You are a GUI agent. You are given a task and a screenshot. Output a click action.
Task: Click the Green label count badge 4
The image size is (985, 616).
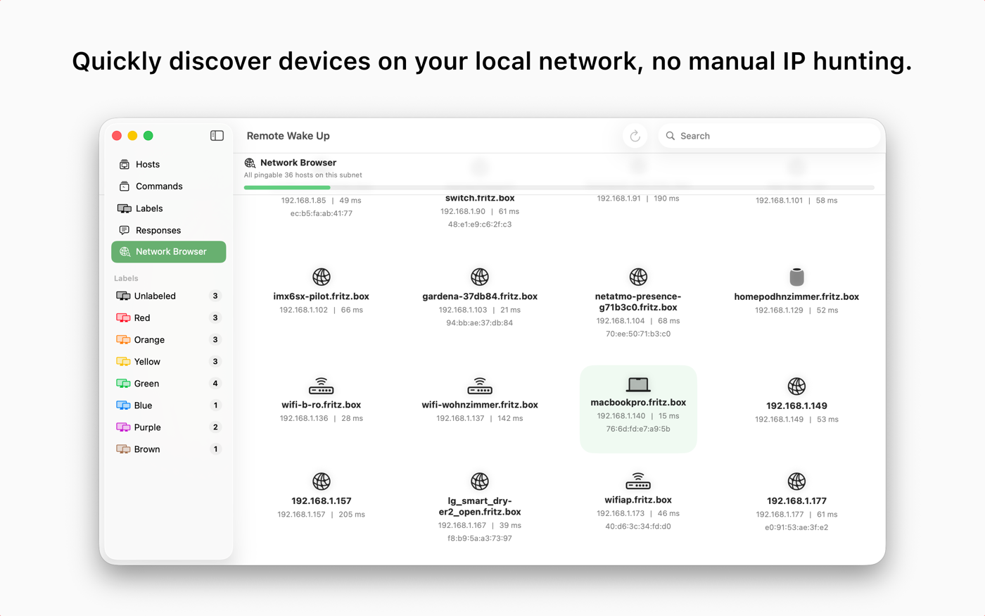pyautogui.click(x=215, y=384)
